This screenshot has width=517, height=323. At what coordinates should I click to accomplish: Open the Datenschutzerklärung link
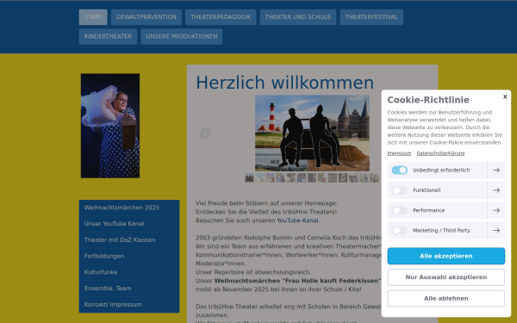[440, 153]
